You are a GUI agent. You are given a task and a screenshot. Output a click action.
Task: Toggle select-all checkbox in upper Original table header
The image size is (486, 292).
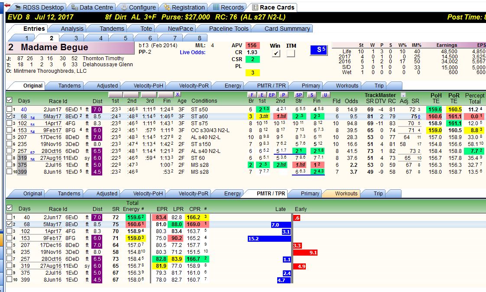pyautogui.click(x=9, y=100)
